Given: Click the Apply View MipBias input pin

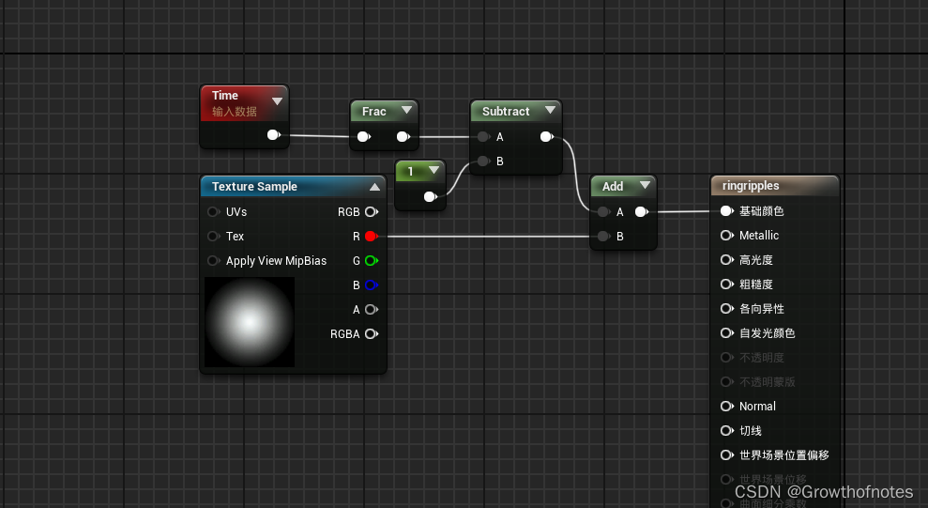Looking at the screenshot, I should coord(214,260).
